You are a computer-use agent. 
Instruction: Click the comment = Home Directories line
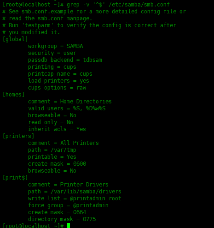tap(70, 102)
